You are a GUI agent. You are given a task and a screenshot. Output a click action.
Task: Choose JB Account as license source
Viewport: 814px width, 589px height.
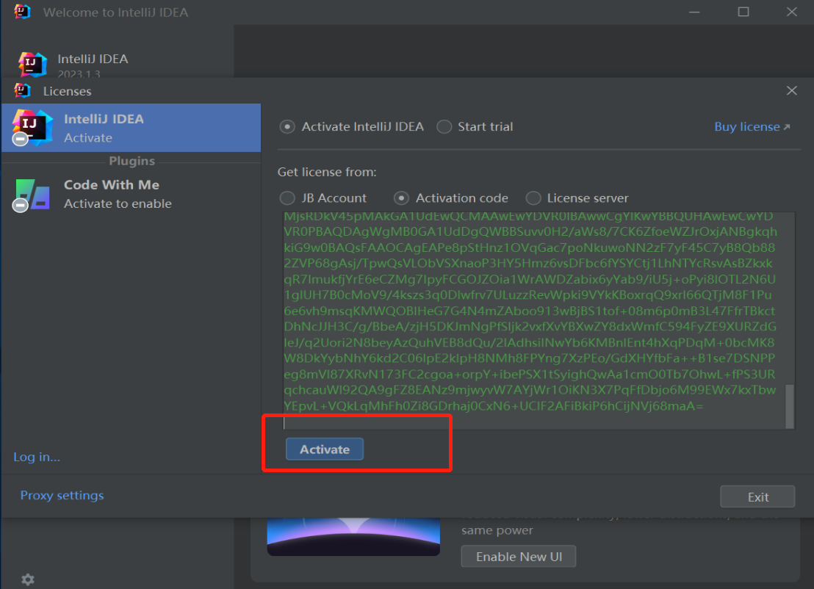point(287,198)
